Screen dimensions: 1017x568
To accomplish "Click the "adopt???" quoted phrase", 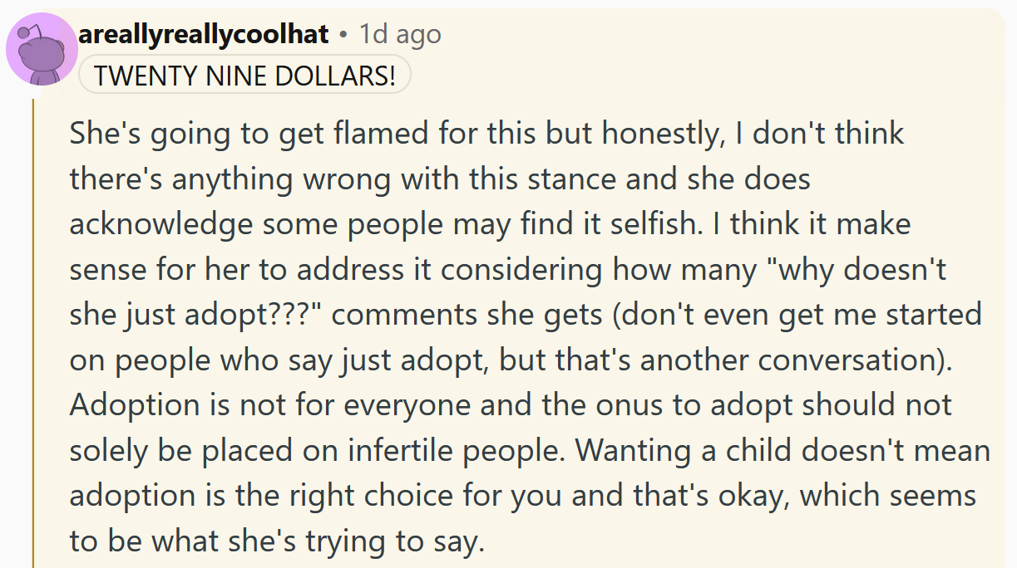I will tap(254, 315).
